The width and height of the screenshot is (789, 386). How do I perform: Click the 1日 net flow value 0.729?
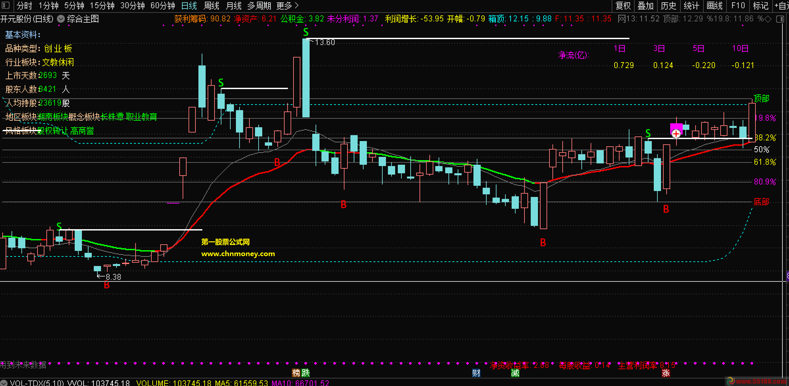tap(624, 65)
